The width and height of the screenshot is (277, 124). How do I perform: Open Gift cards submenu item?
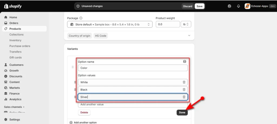[x=15, y=57]
